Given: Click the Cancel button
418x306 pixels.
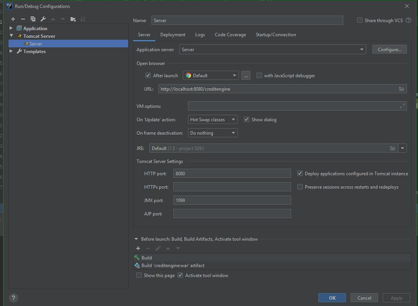Looking at the screenshot, I should [x=364, y=298].
